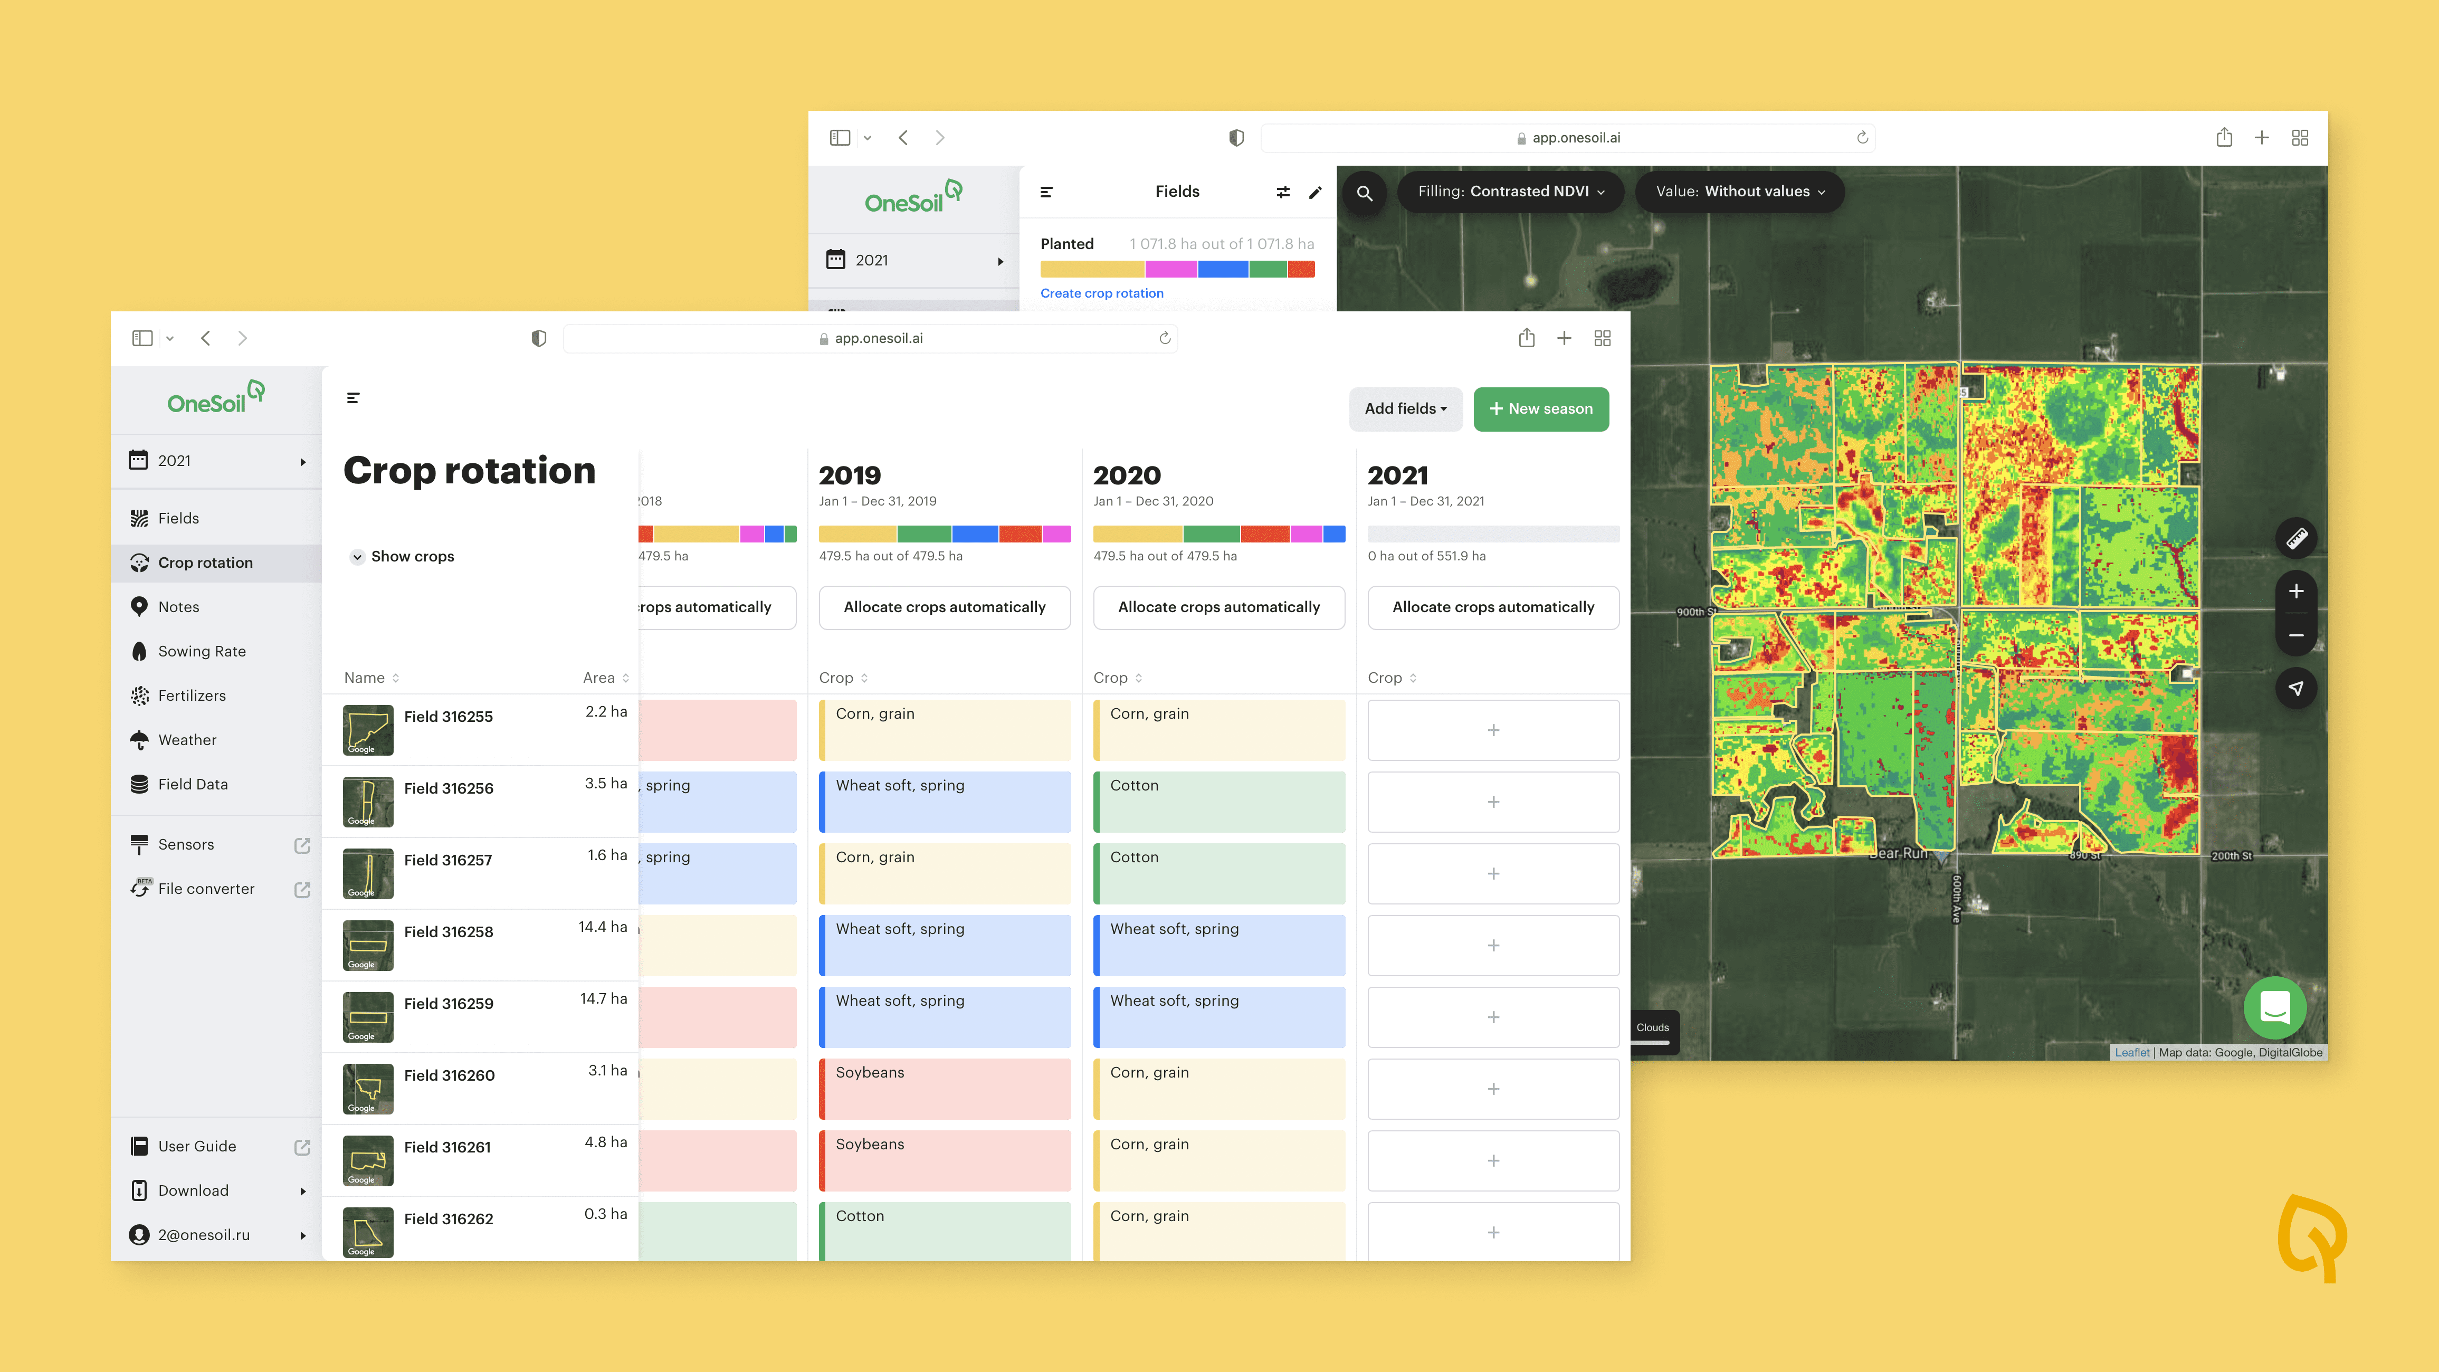The image size is (2439, 1372).
Task: Click the Safari share icon in front window
Action: (1526, 338)
